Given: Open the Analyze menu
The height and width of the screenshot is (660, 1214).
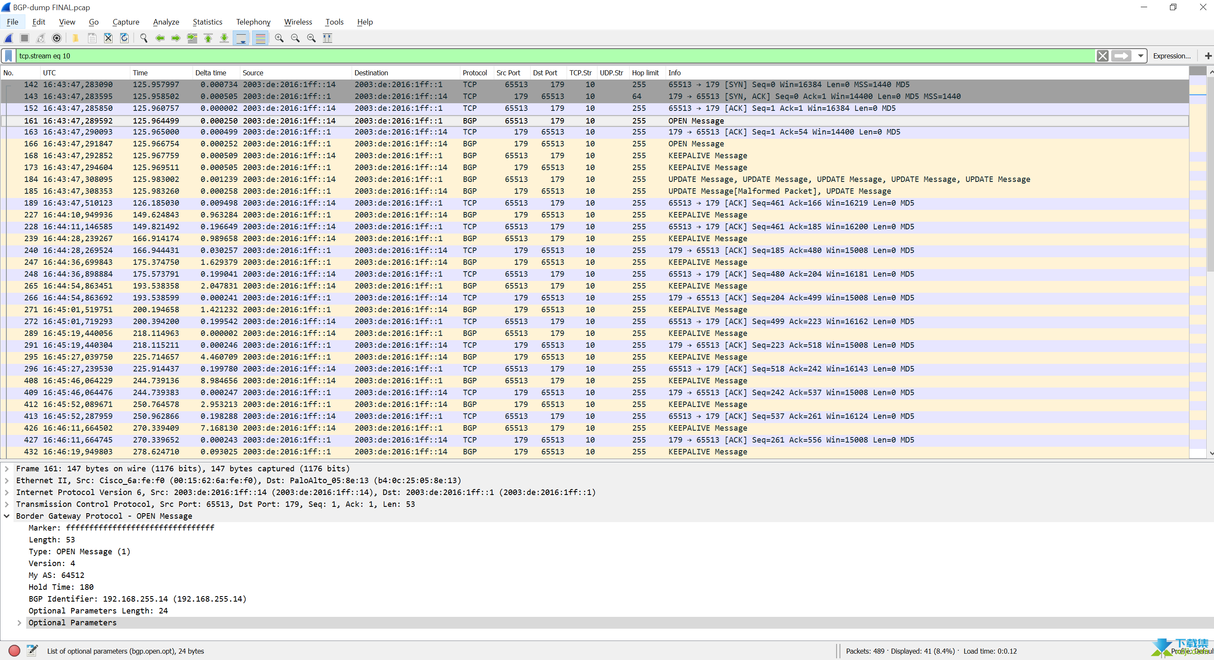Looking at the screenshot, I should (166, 22).
